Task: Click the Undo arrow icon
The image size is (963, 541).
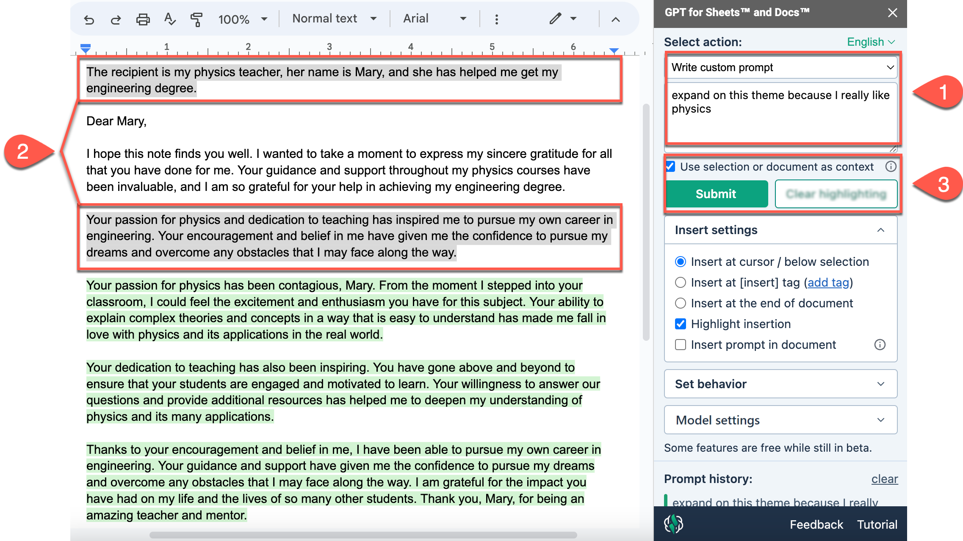Action: point(89,19)
